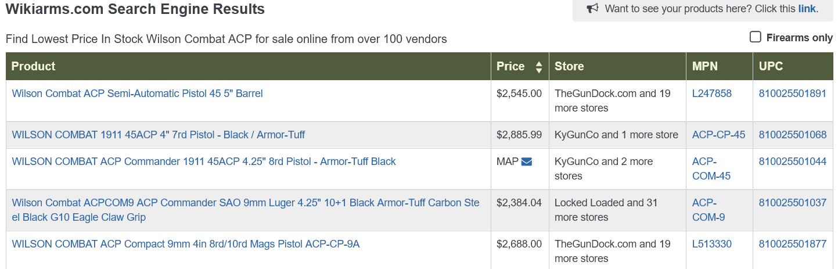This screenshot has height=269, width=838.
Task: Click the megaphone advertise icon
Action: [x=592, y=9]
